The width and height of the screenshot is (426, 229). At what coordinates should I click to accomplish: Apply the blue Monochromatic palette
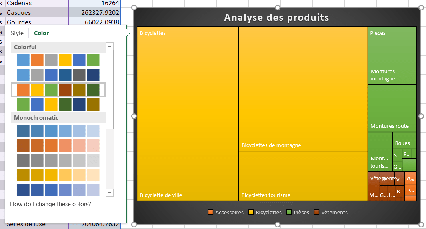coord(58,131)
